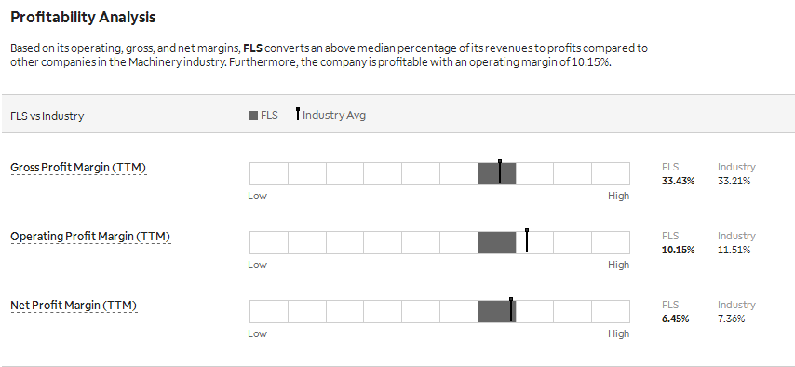The image size is (795, 367).
Task: Click the Low label under Gross Profit Margin bar
Action: point(257,196)
